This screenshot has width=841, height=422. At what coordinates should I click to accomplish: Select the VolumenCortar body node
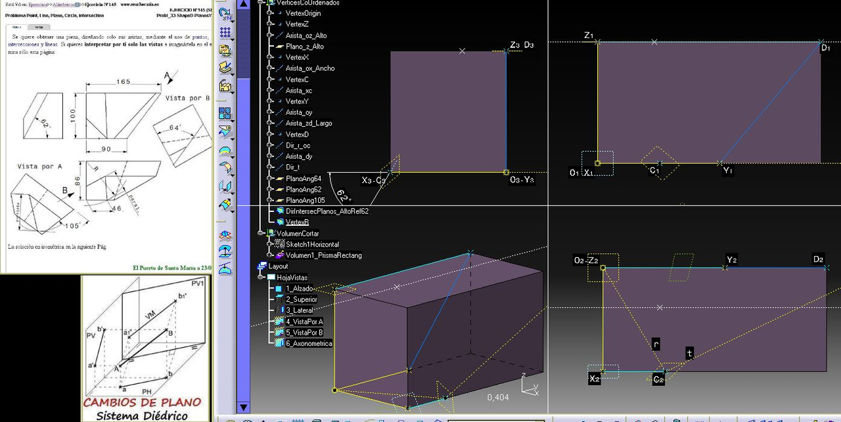[x=298, y=234]
